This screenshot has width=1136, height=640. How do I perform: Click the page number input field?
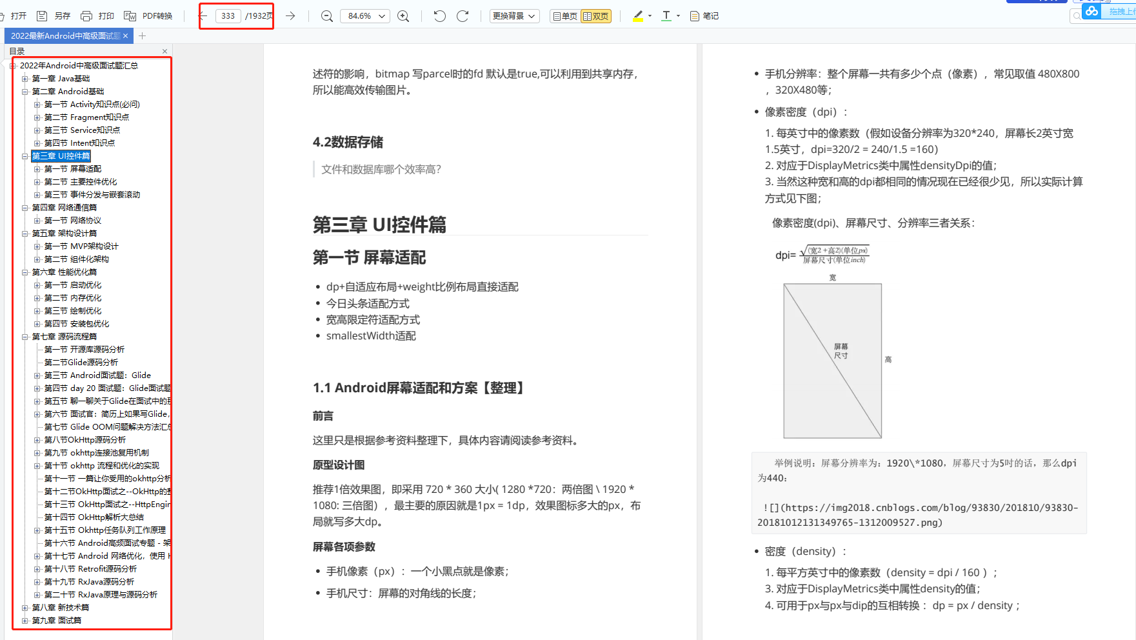pos(227,15)
